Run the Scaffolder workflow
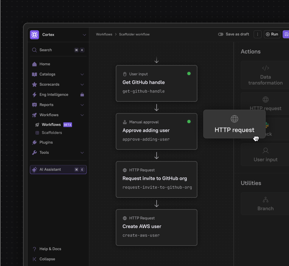Viewport: 289px width, 266px height. [x=272, y=34]
